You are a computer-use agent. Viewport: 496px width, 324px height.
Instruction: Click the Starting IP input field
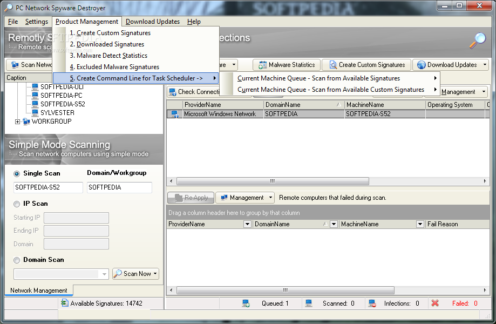tap(76, 218)
